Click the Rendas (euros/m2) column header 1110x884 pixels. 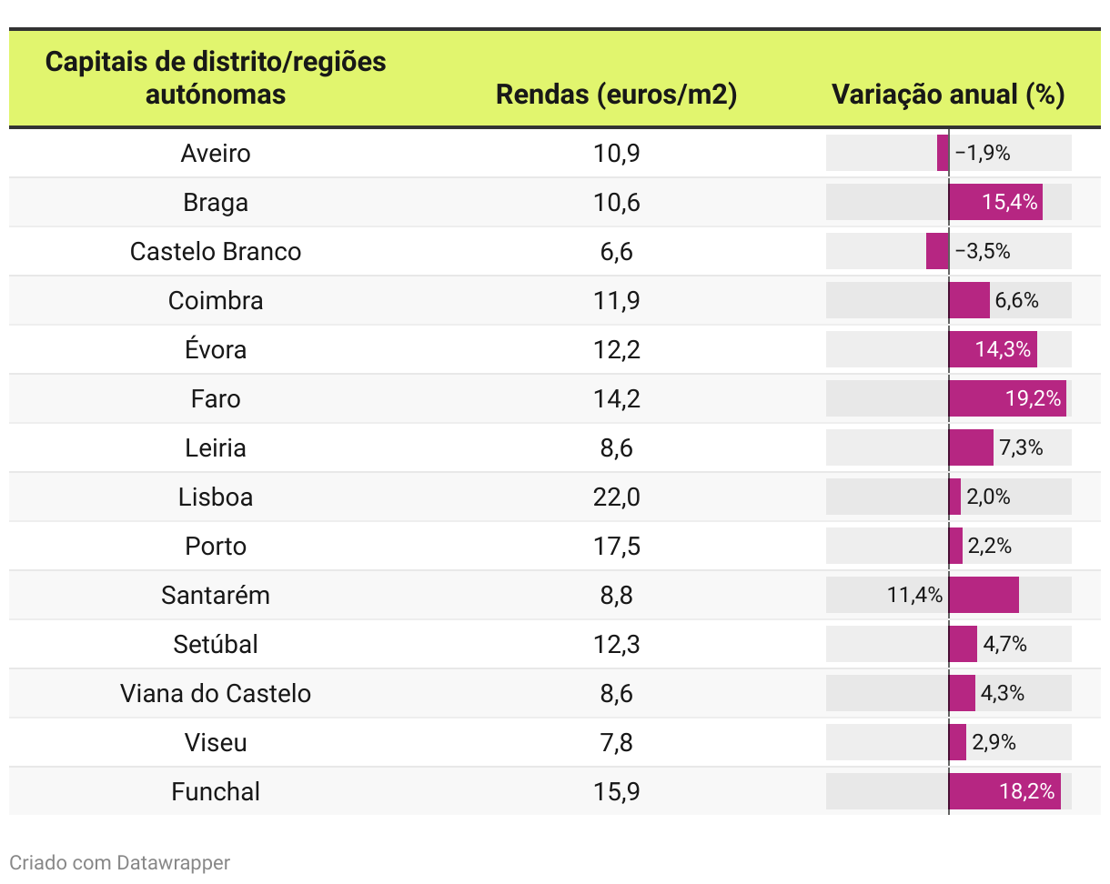[x=616, y=95]
